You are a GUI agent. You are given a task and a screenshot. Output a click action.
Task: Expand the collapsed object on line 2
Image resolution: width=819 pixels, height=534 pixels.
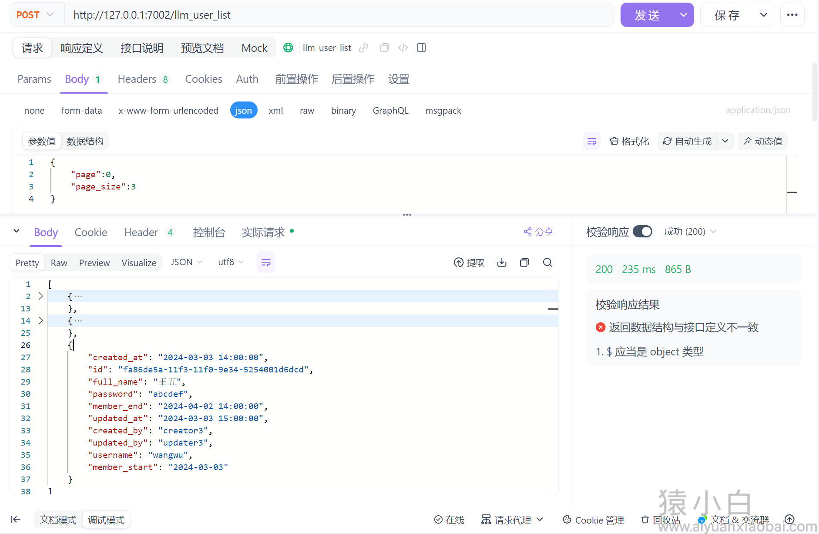point(40,296)
